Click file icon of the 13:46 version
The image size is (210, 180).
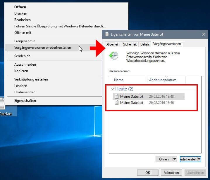pos(117,102)
